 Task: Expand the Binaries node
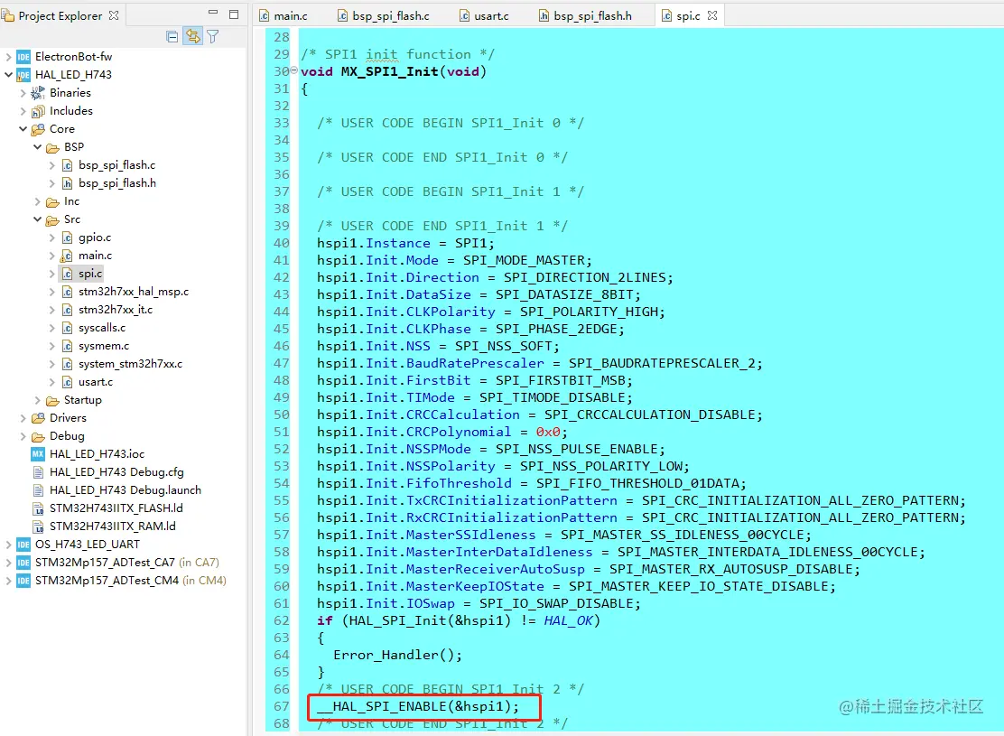(x=23, y=93)
